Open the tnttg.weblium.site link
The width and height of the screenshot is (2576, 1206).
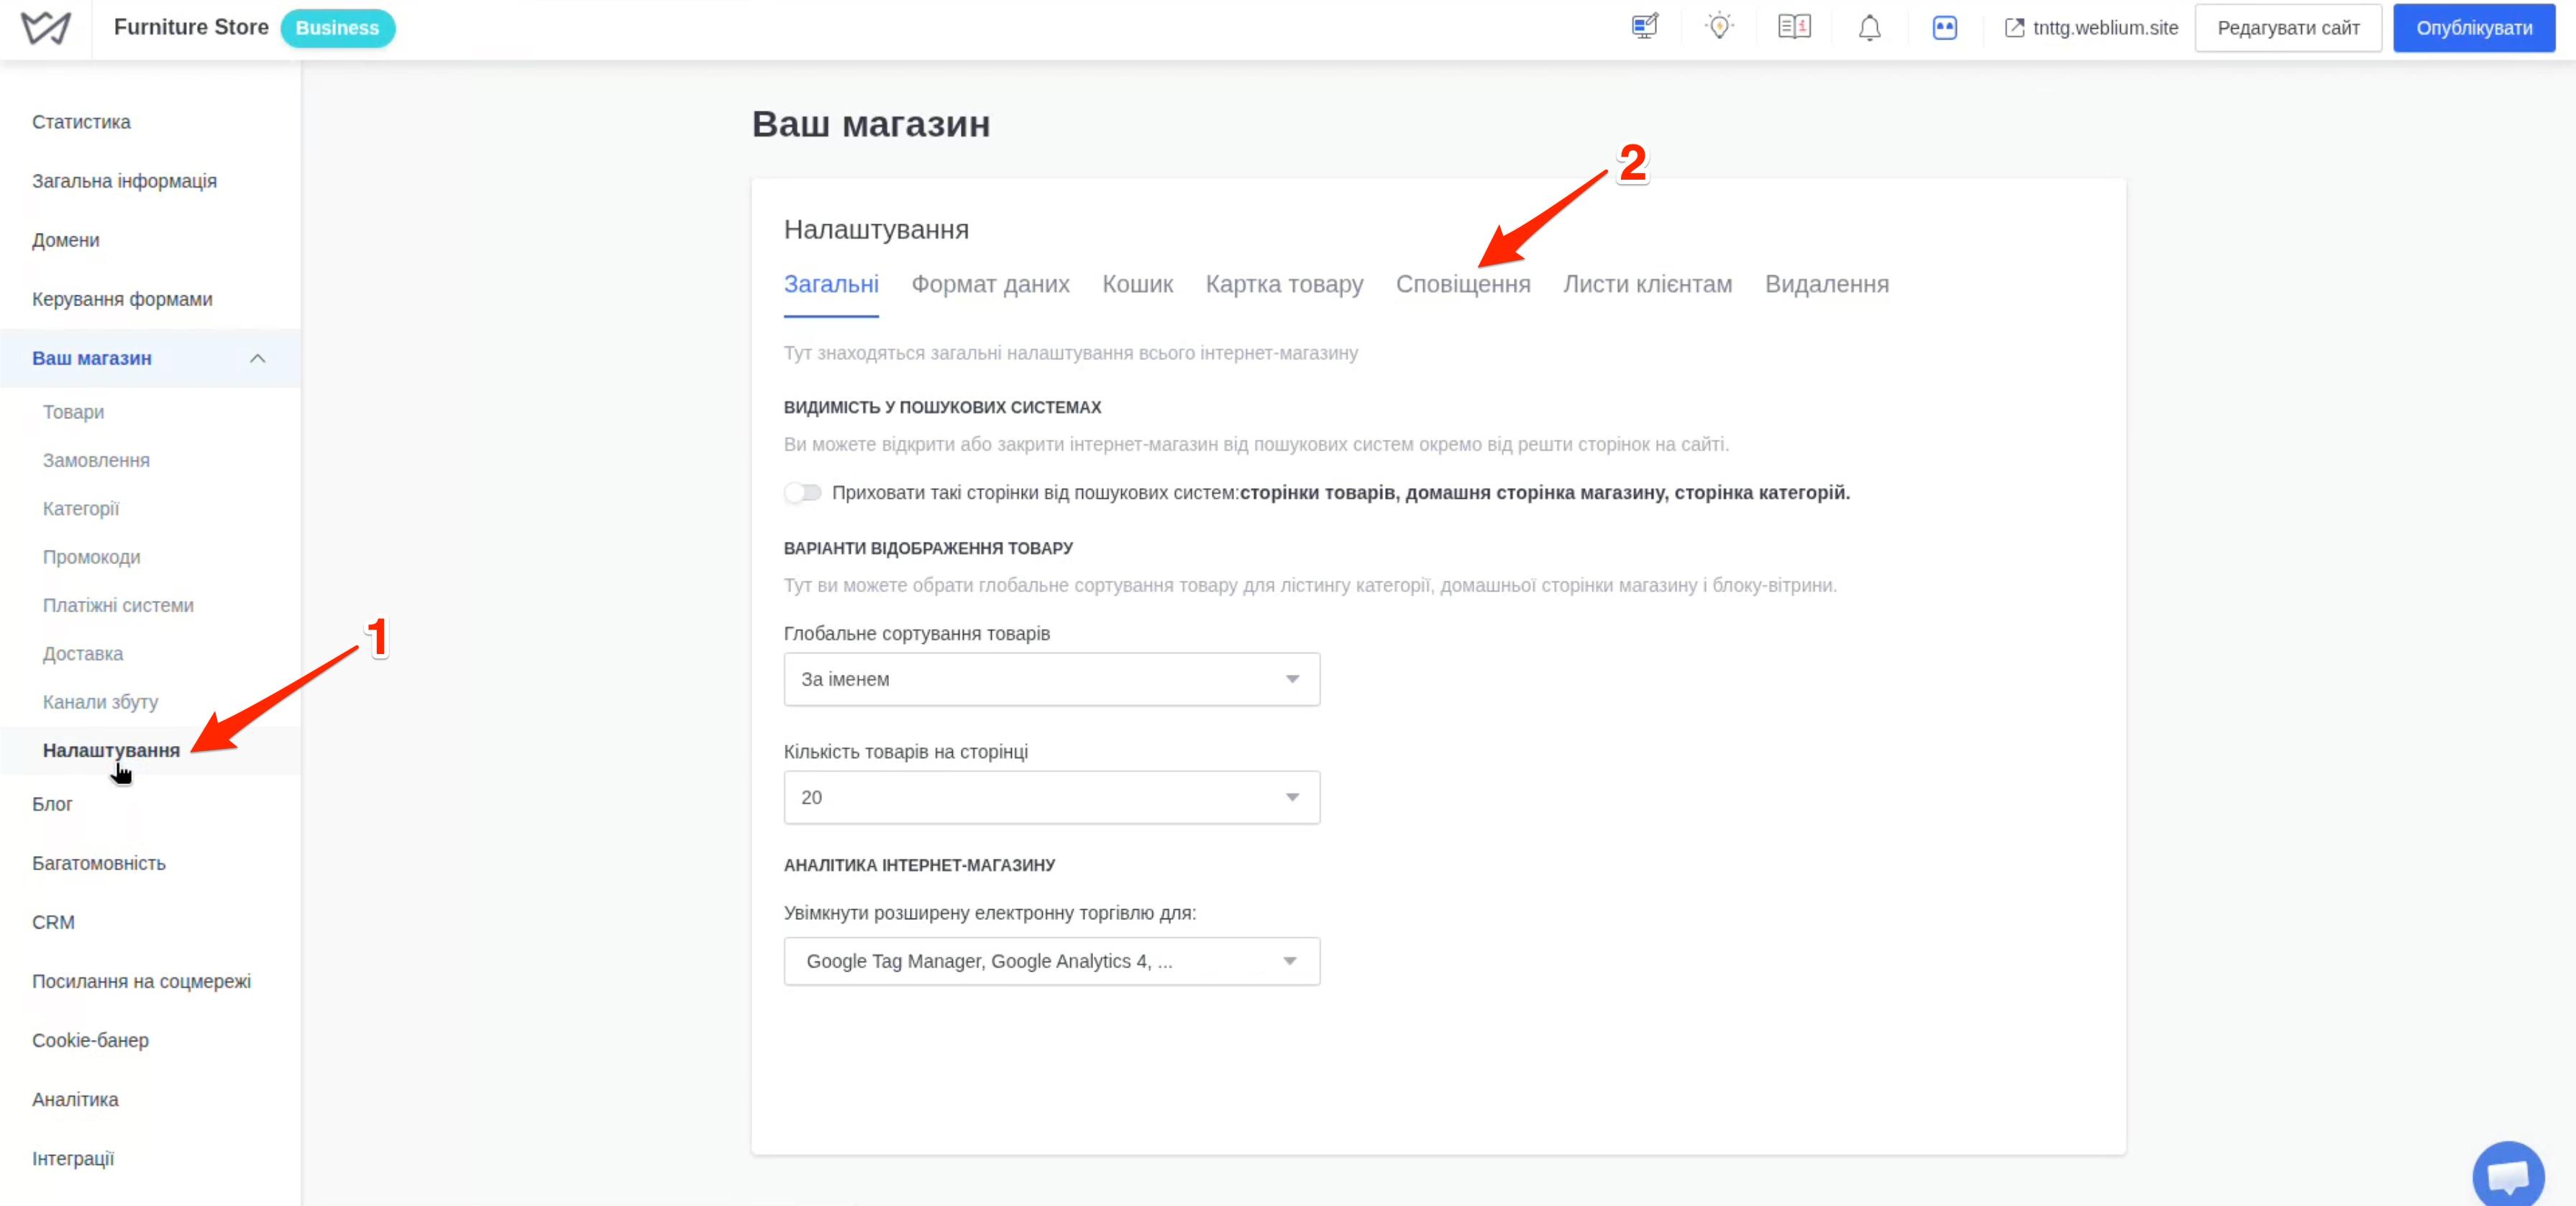pos(2105,28)
